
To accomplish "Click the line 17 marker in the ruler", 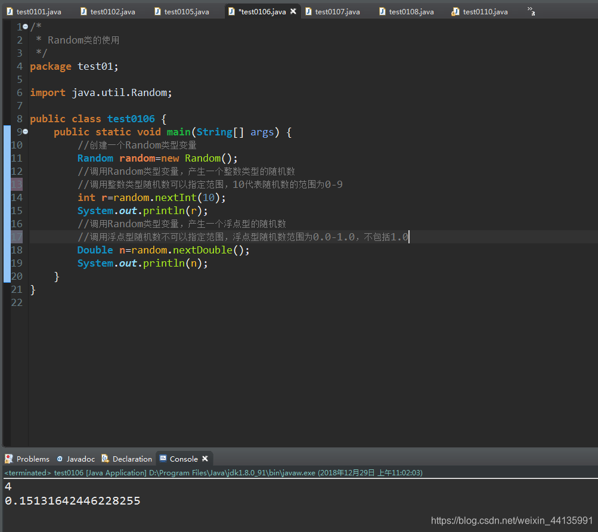I will coord(17,237).
